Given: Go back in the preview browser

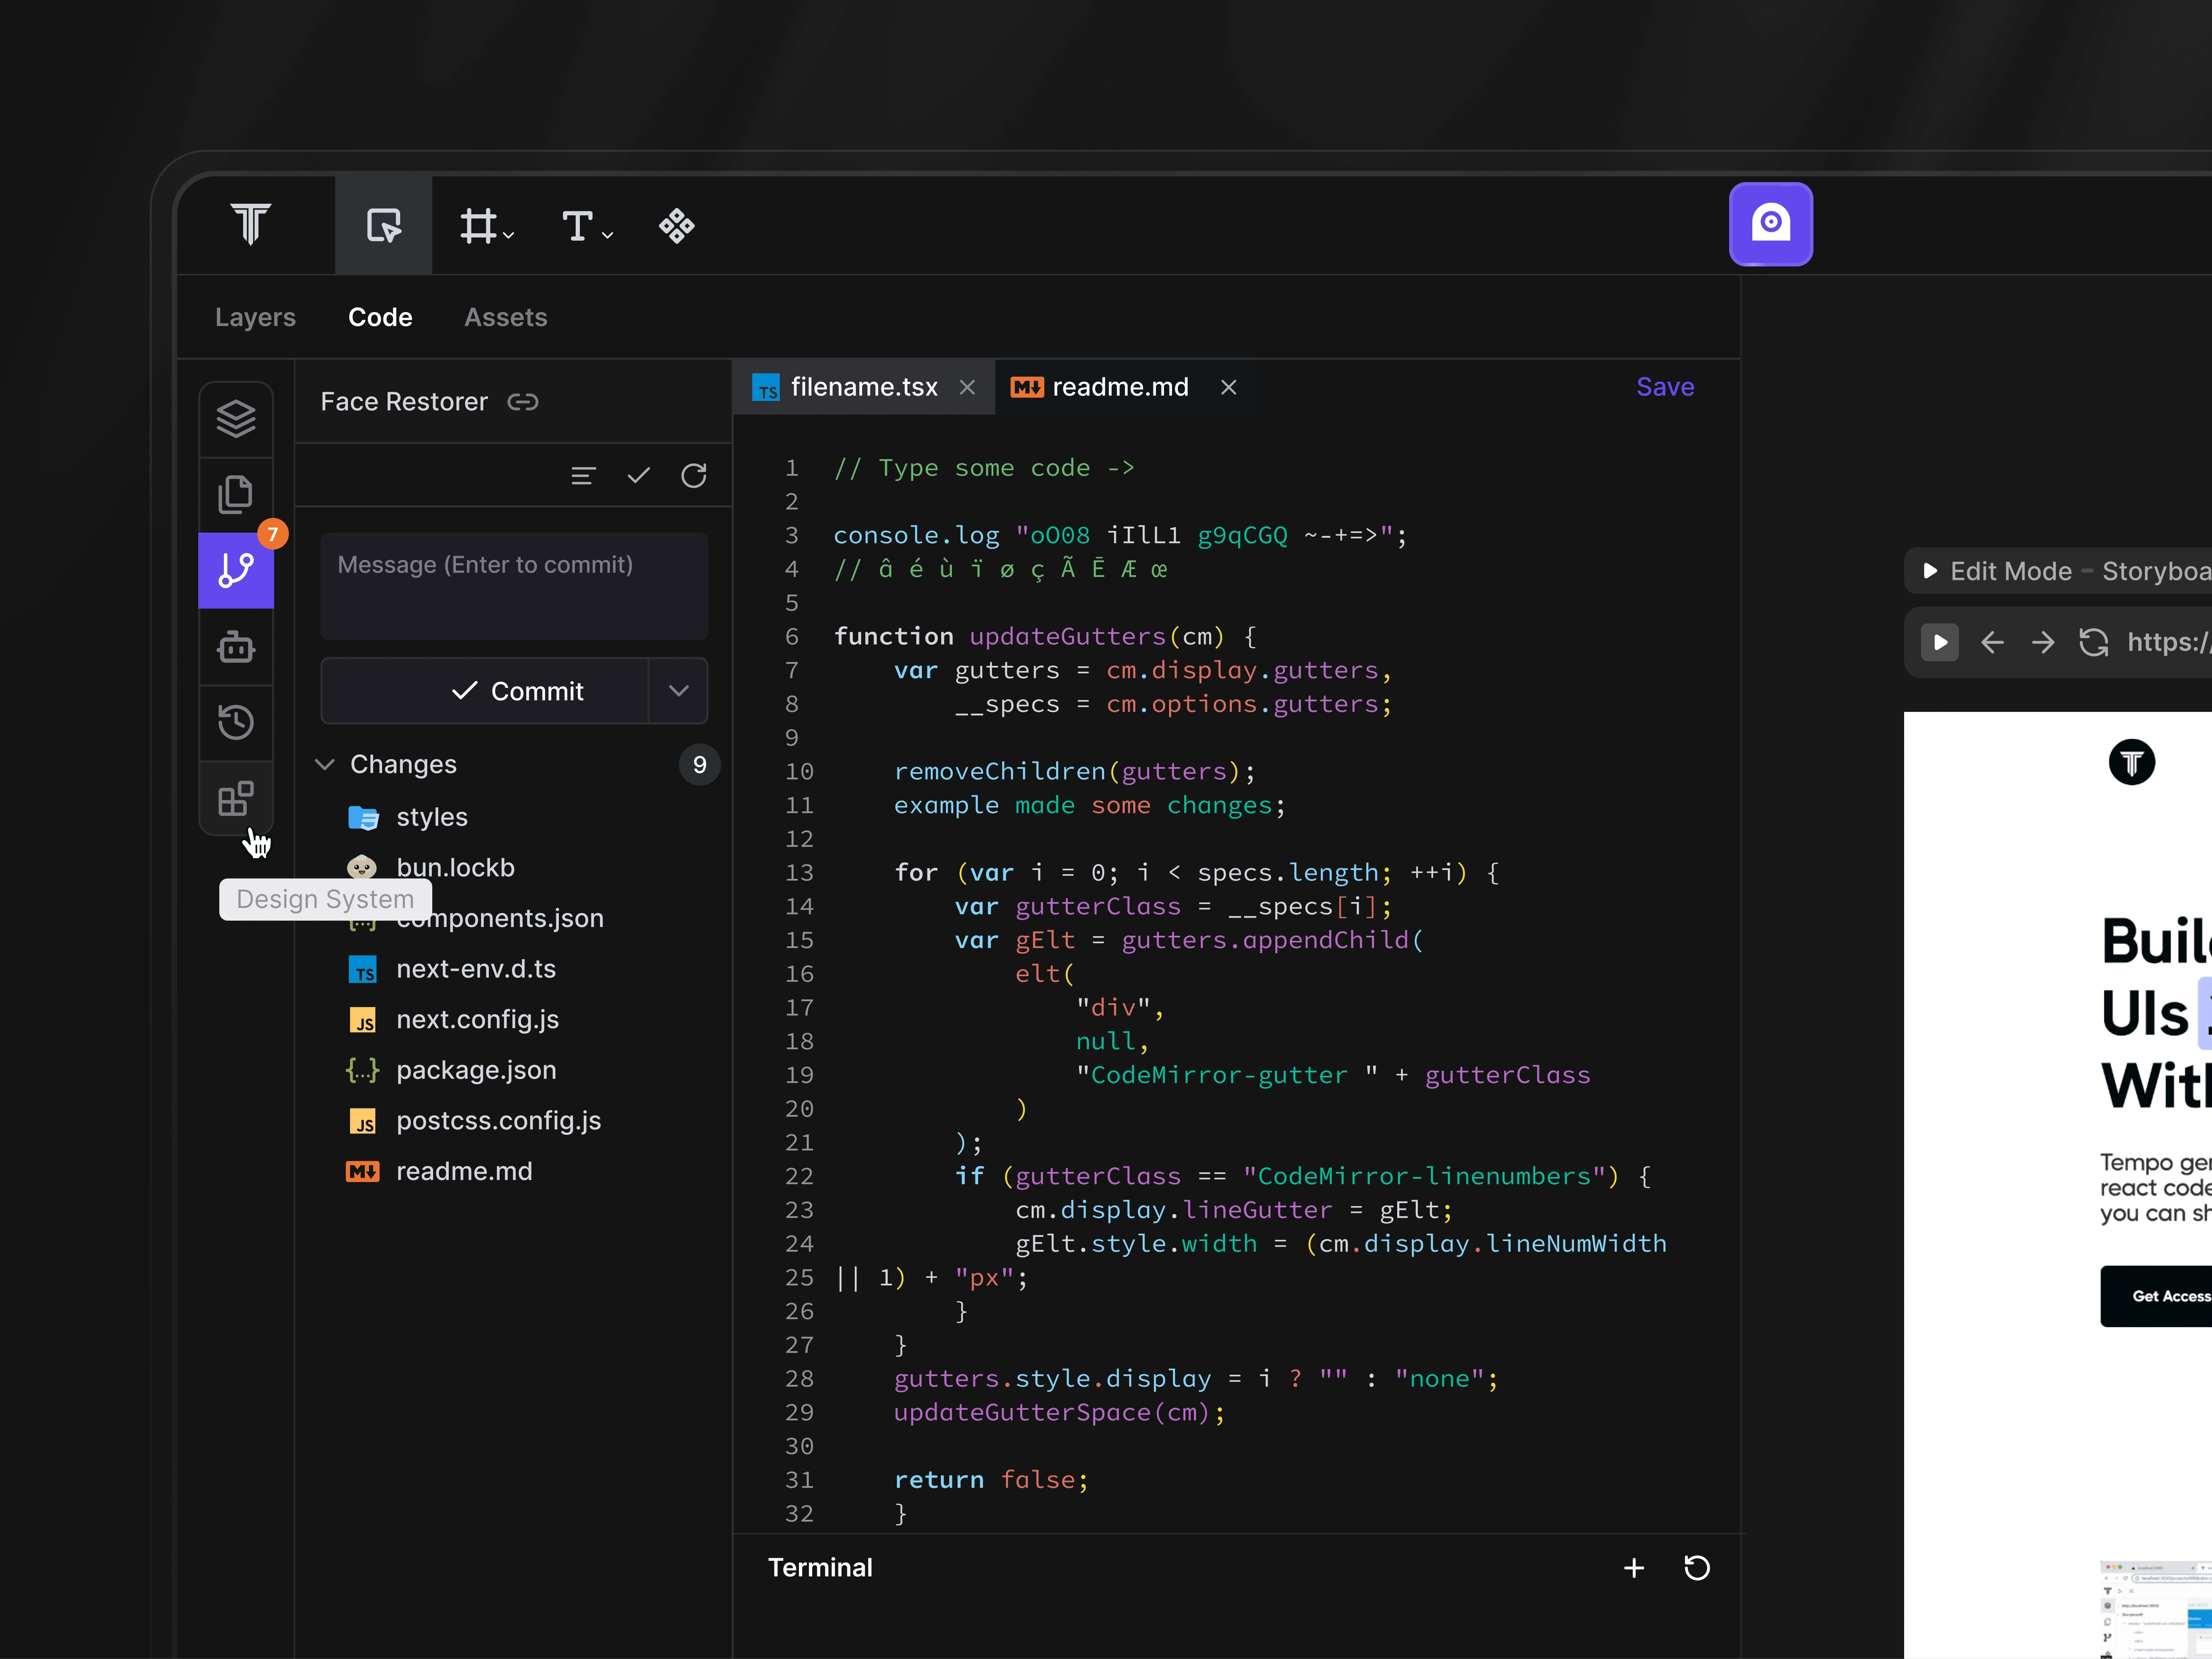Looking at the screenshot, I should point(1992,642).
